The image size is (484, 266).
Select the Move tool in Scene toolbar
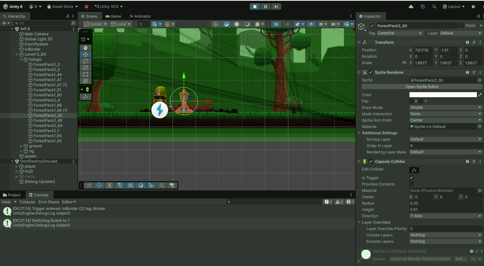click(x=85, y=54)
